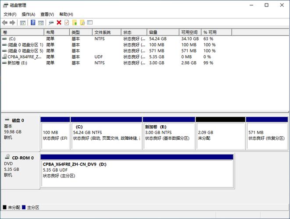Open the 帮助(H) menu
290x219 pixels.
pos(66,14)
